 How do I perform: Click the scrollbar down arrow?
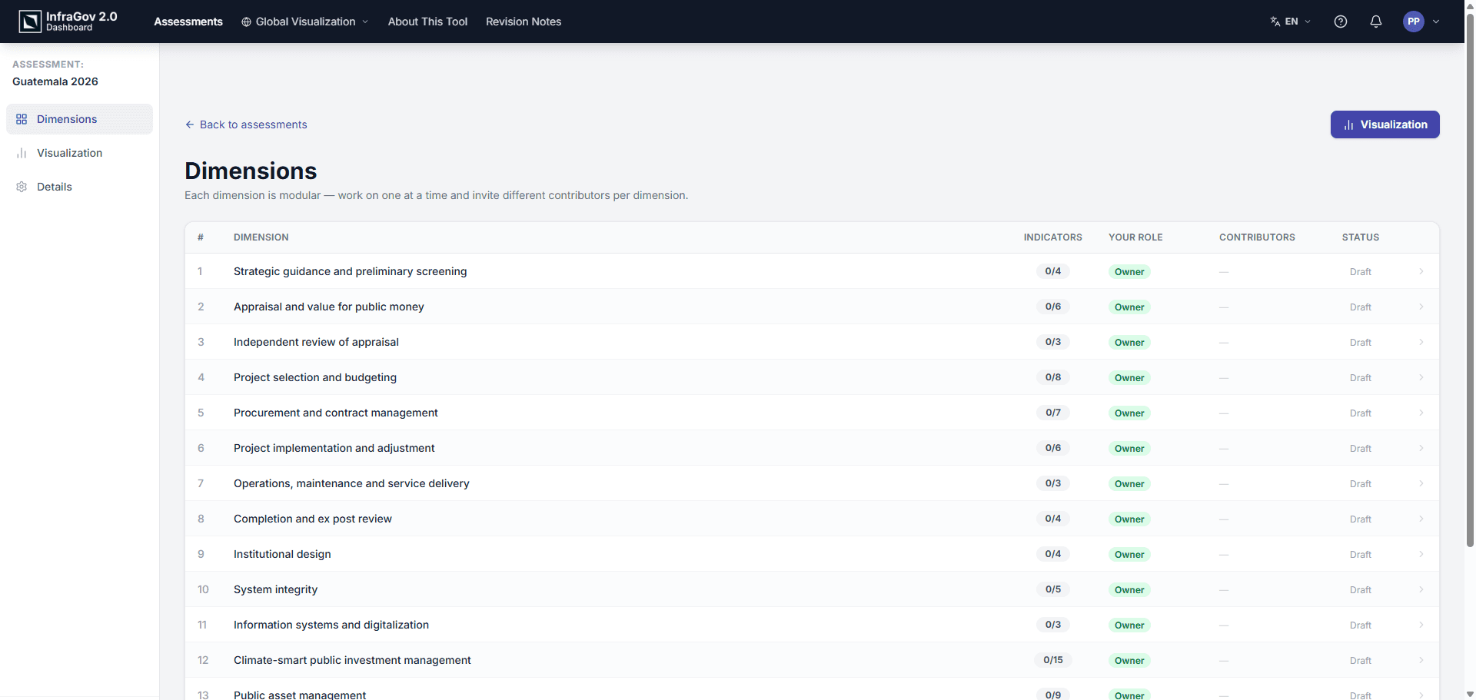1470,694
